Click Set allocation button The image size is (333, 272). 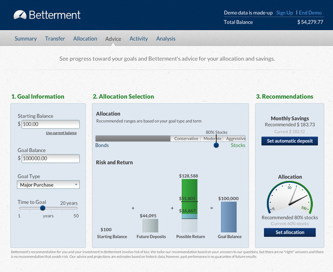289,232
